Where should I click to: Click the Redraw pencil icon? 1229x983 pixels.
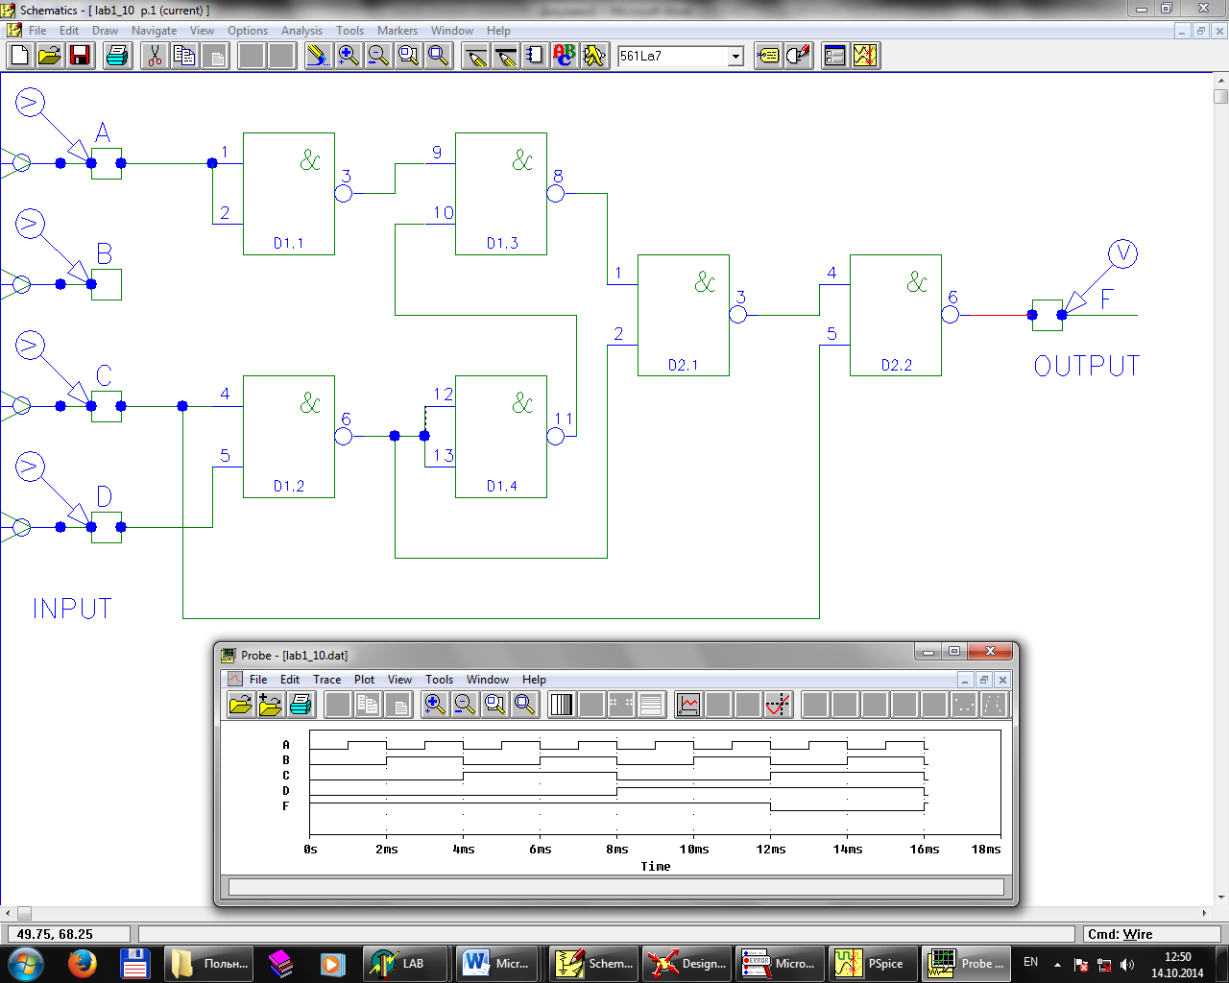318,56
